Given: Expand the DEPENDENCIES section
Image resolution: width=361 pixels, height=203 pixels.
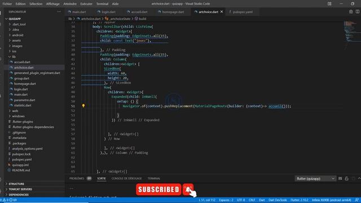Looking at the screenshot, I should pos(19,195).
